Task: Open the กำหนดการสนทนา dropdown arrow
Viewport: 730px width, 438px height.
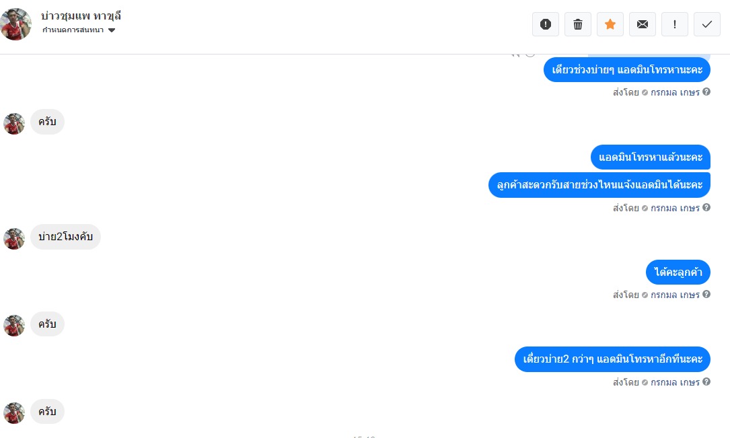Action: coord(112,30)
